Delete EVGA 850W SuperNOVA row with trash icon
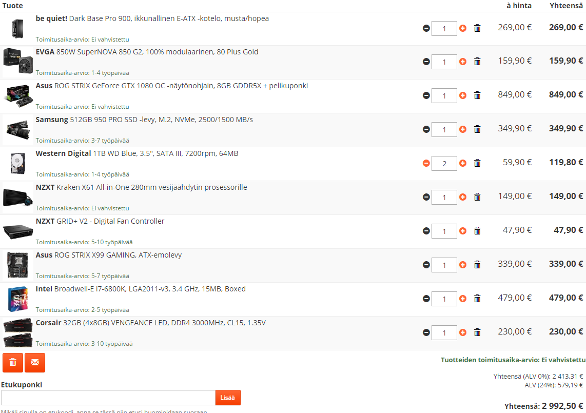586x413 pixels. pos(477,62)
